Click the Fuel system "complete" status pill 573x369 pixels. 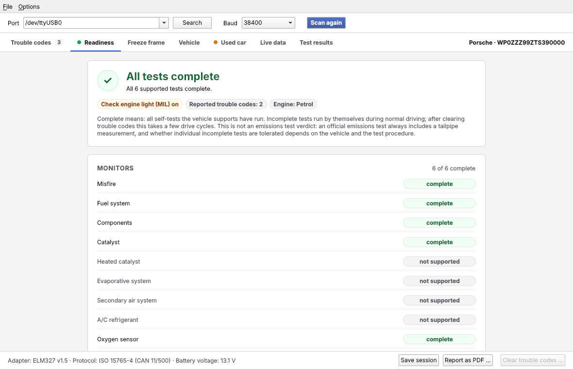tap(439, 203)
